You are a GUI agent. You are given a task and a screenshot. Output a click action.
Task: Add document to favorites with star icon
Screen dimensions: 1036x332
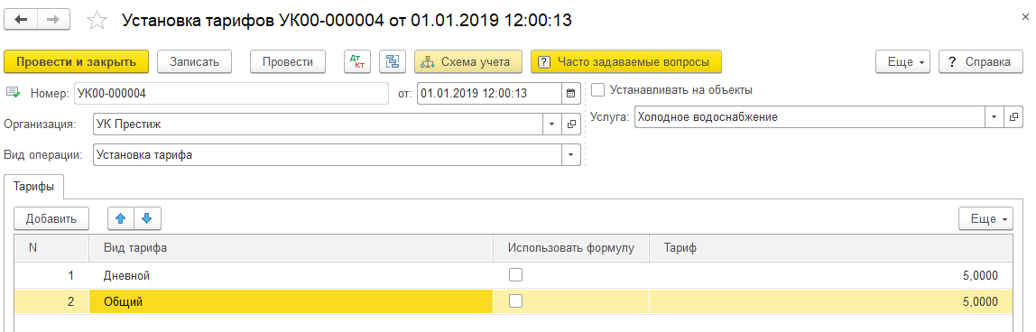point(97,21)
